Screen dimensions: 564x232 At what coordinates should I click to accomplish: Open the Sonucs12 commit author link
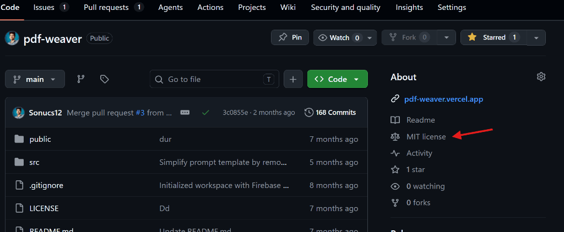point(46,112)
